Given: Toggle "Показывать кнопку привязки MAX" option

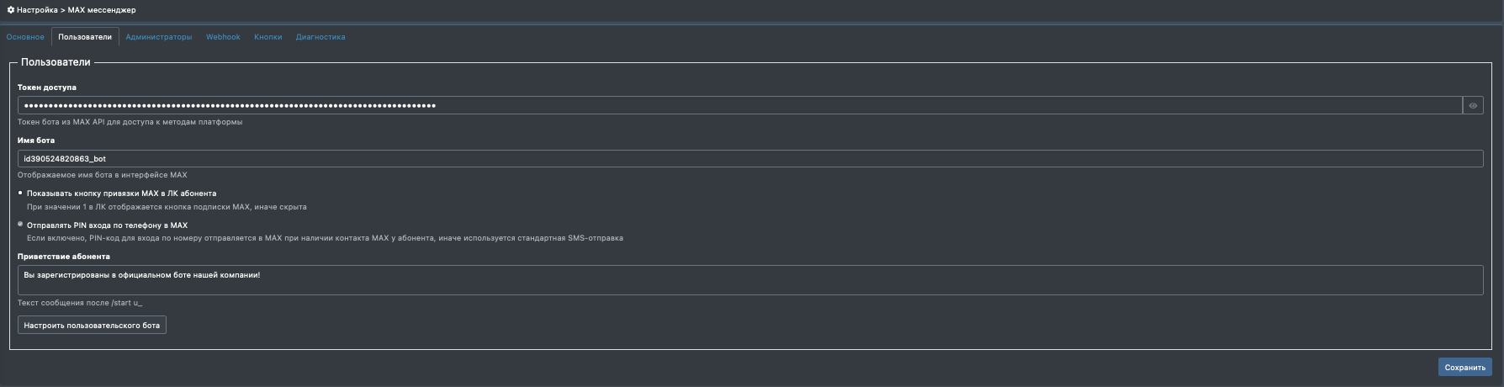Looking at the screenshot, I should [x=21, y=193].
